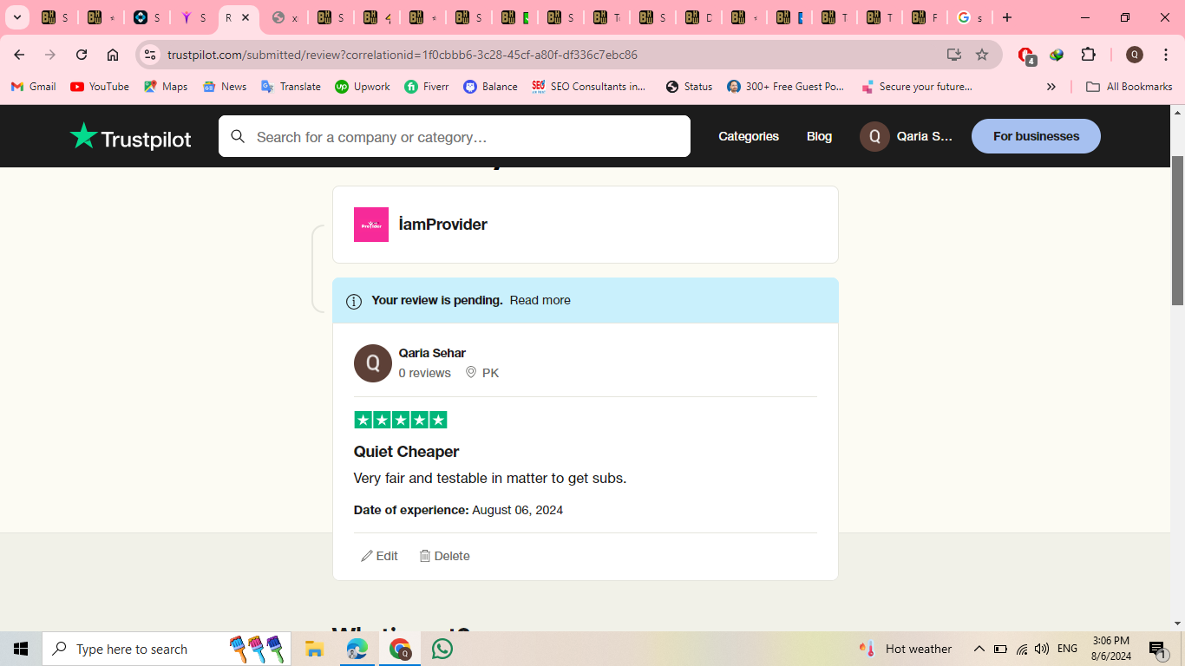Open the Maps bookmark

(166, 87)
